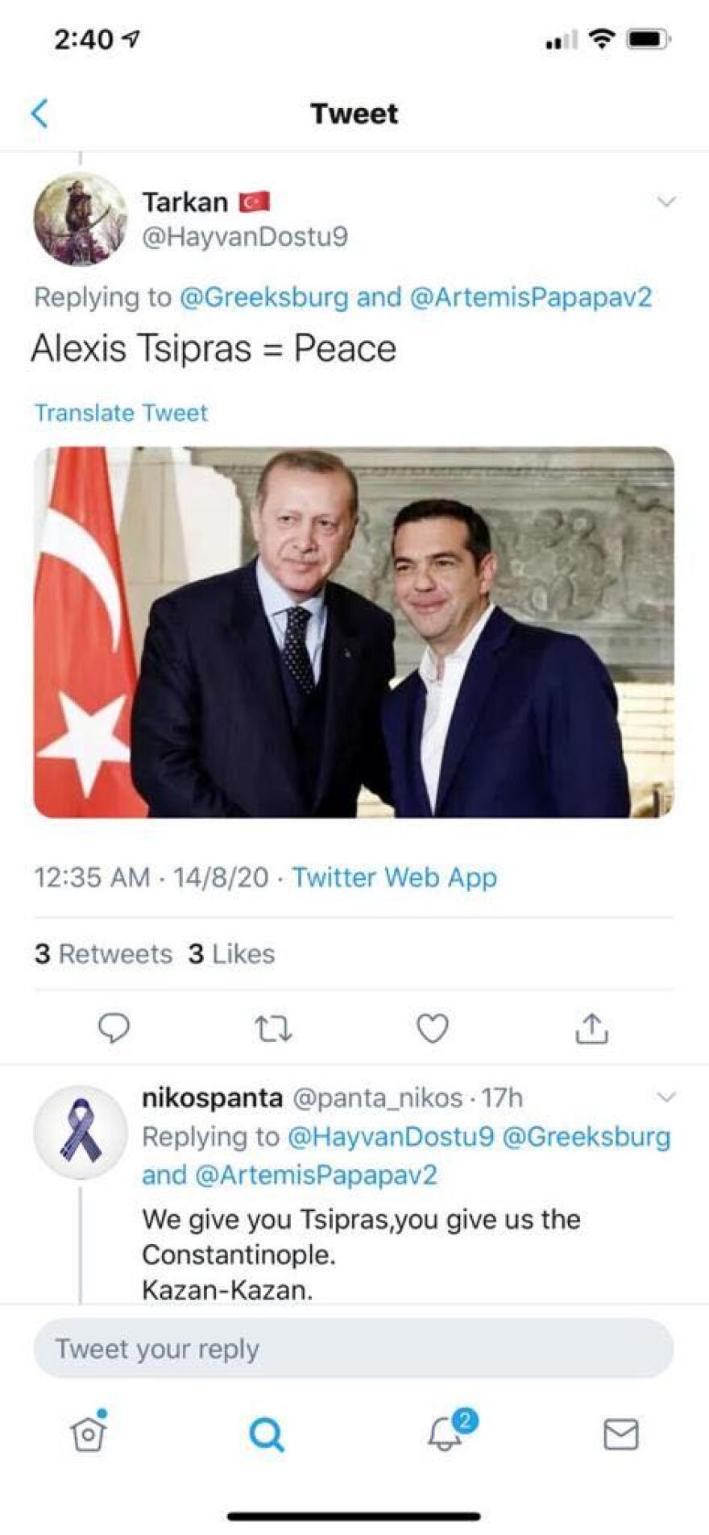
Task: View who retweeted the tweet
Action: (x=103, y=953)
